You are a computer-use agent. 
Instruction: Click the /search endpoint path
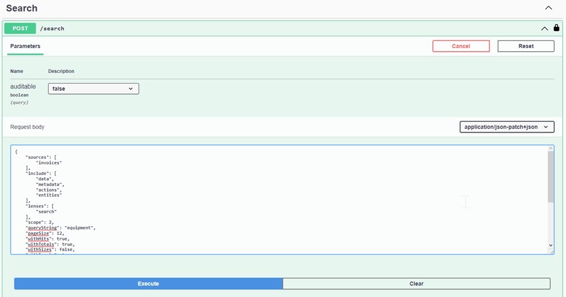(x=52, y=28)
